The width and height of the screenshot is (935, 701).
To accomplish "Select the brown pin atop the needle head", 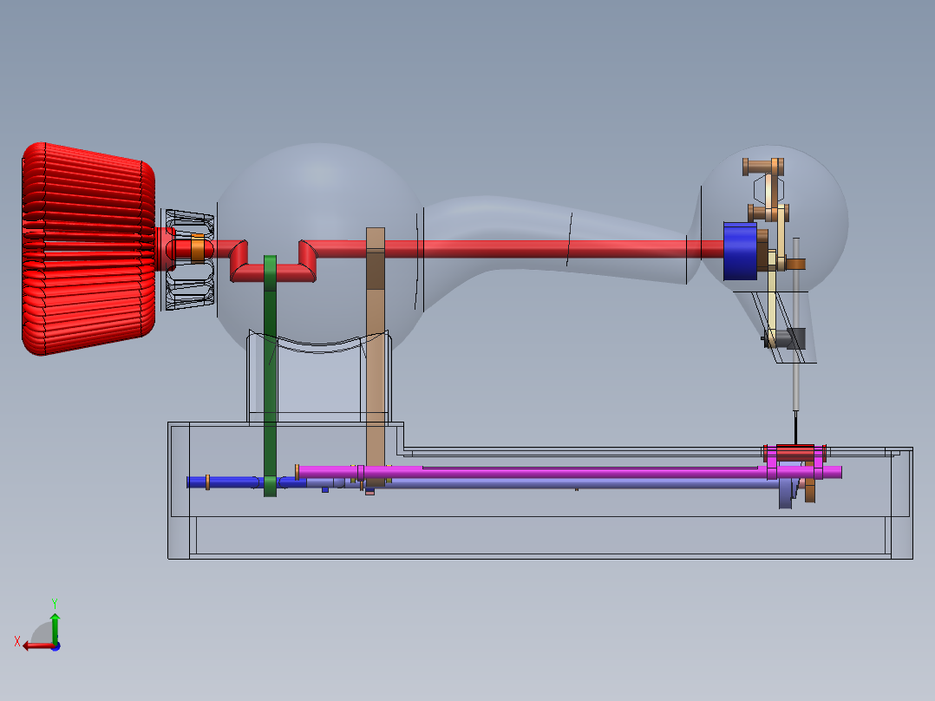I will (762, 167).
